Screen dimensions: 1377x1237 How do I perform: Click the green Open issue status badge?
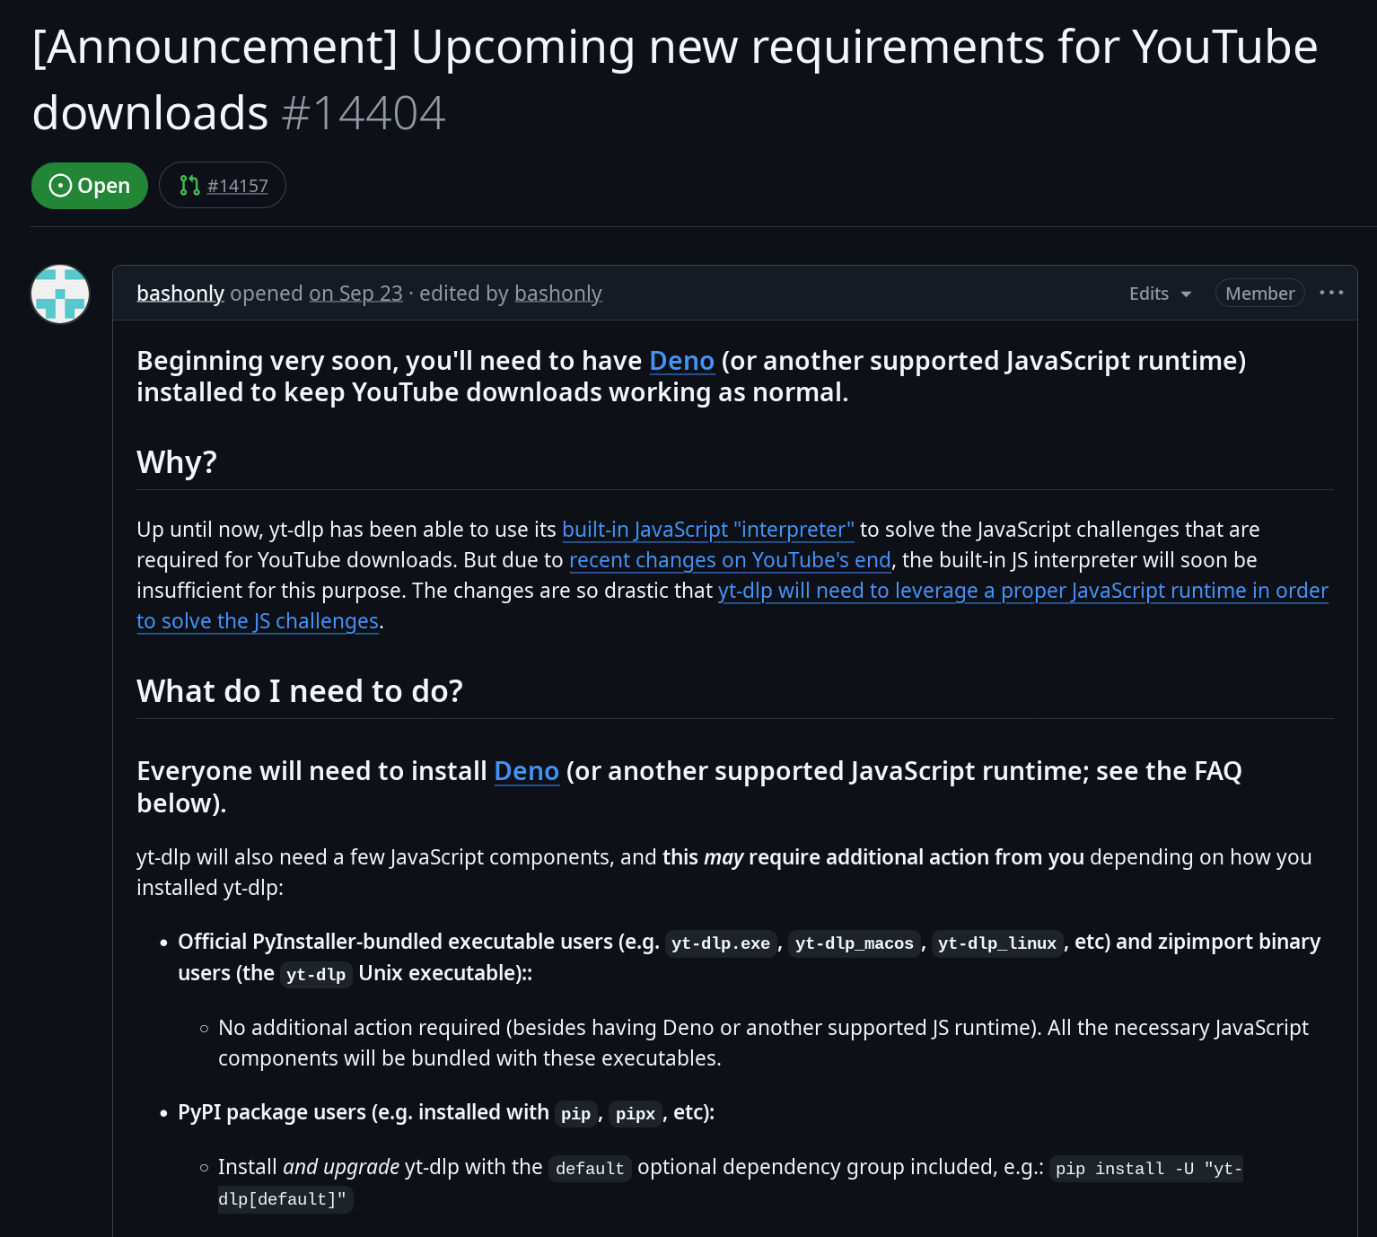click(90, 186)
